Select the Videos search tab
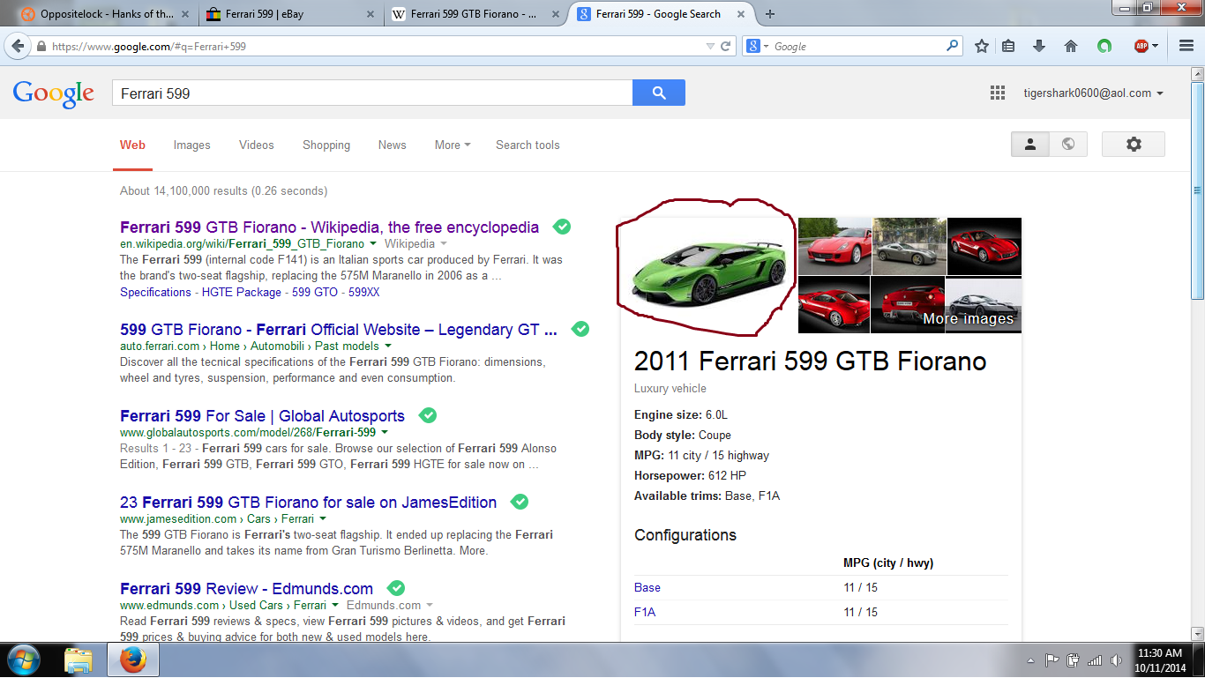Screen dimensions: 1205x678 click(x=257, y=145)
